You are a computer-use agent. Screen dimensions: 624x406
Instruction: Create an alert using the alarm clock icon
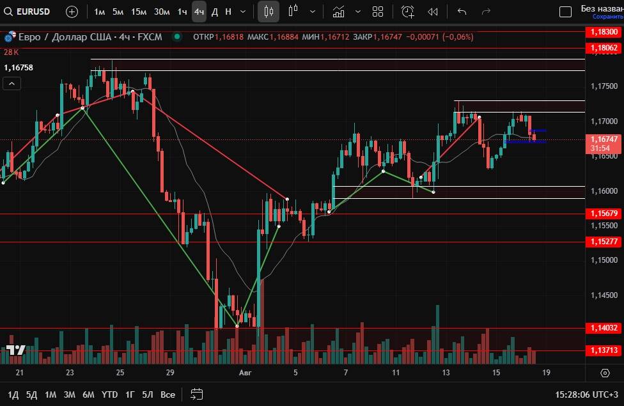click(407, 12)
